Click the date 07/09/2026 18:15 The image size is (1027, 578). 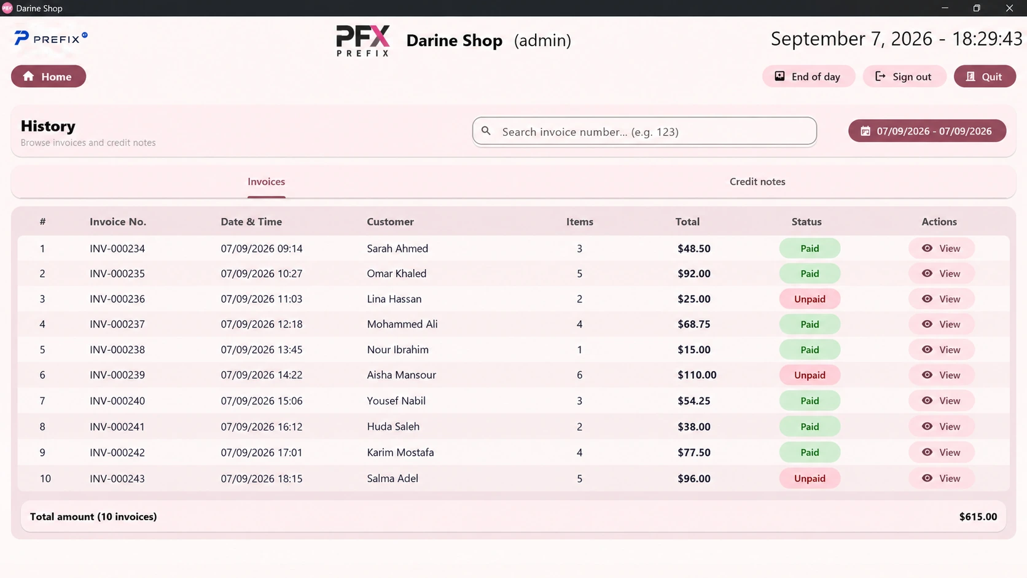pos(262,478)
